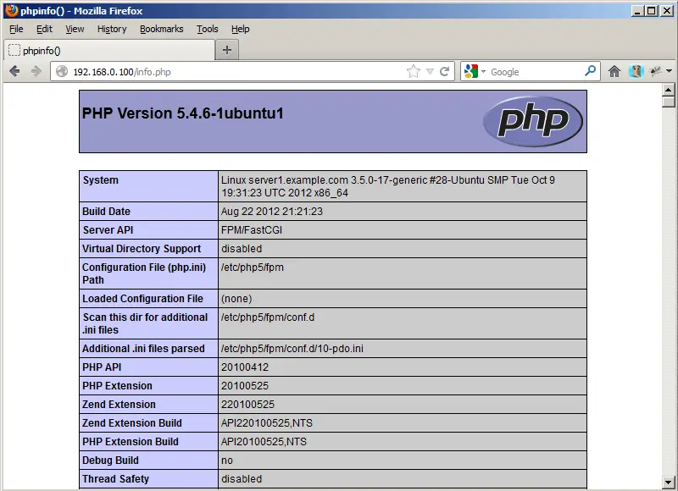Click the 'Configuration File (php.ini) Path' label
Viewport: 678px width, 491px height.
(x=144, y=273)
